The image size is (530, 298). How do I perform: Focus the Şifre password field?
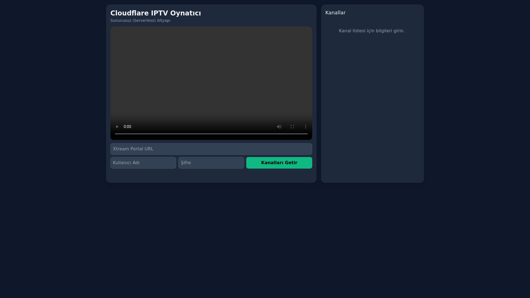point(211,163)
